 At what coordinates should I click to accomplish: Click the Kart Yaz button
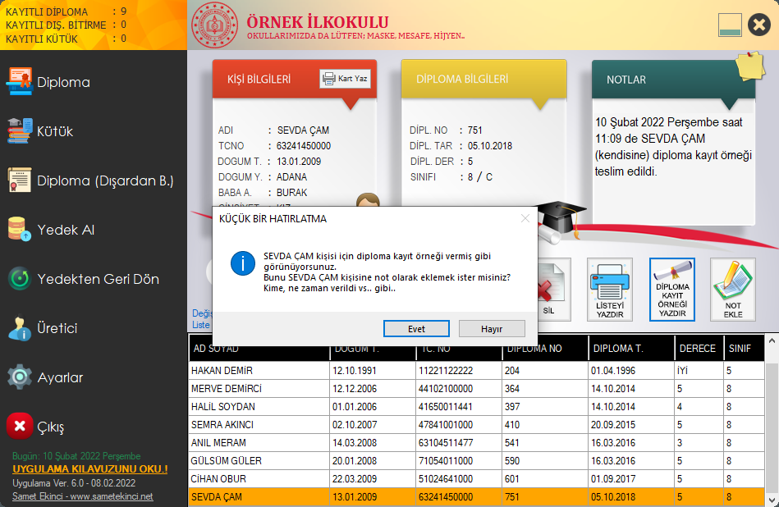(345, 77)
